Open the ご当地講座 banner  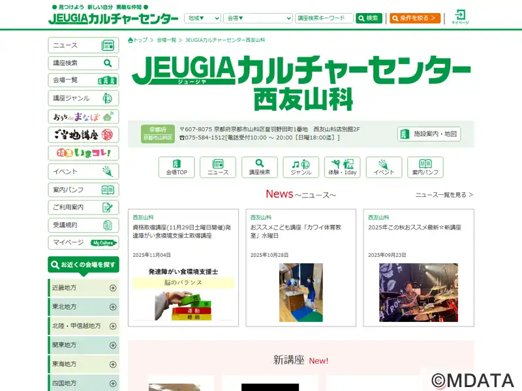click(84, 135)
